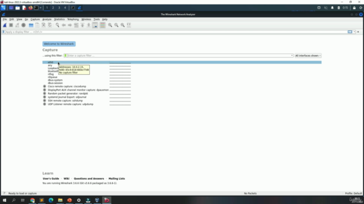Click the Zoom out toolbar icon

116,25
